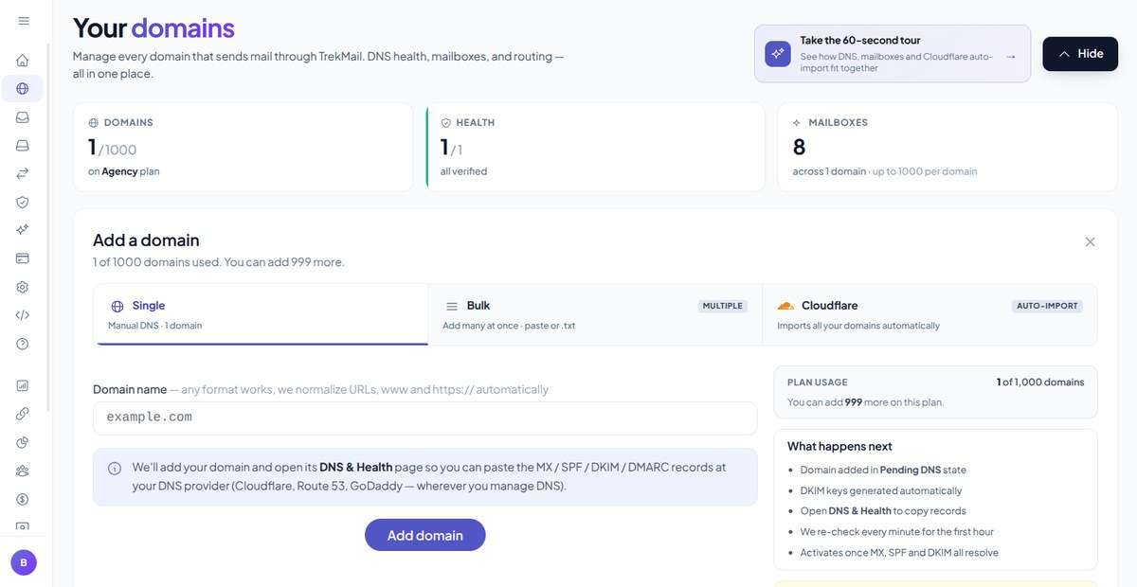
Task: Open the question mark help sidebar icon
Action: click(23, 344)
